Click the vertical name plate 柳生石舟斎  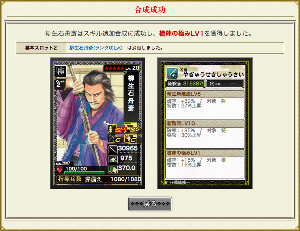point(131,97)
